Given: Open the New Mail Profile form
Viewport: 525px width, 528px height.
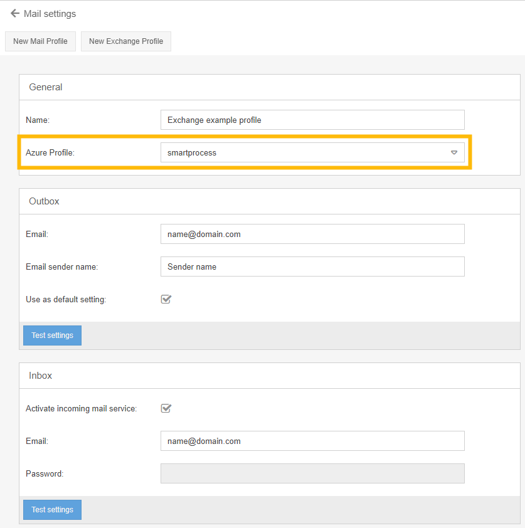Looking at the screenshot, I should pyautogui.click(x=40, y=41).
